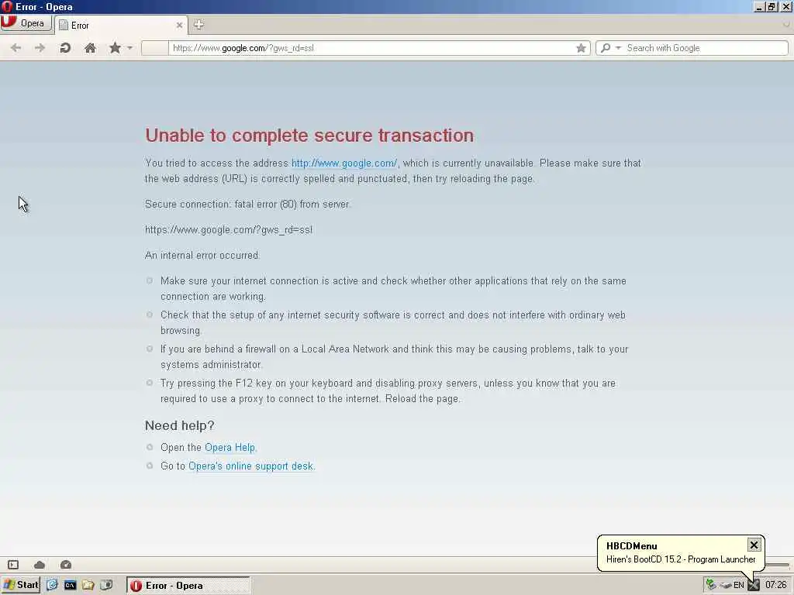Go back with the back arrow
This screenshot has width=794, height=595.
[x=16, y=48]
